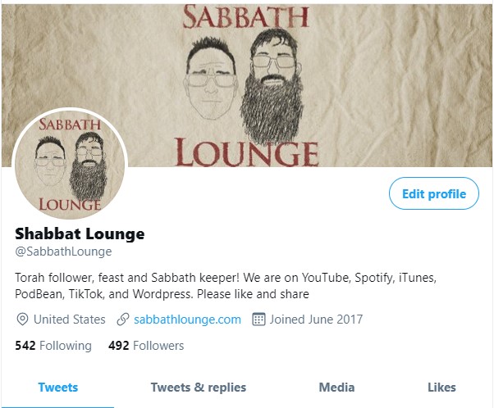Image resolution: width=494 pixels, height=408 pixels.
Task: Open the sabbathlounge.com website link
Action: click(187, 320)
